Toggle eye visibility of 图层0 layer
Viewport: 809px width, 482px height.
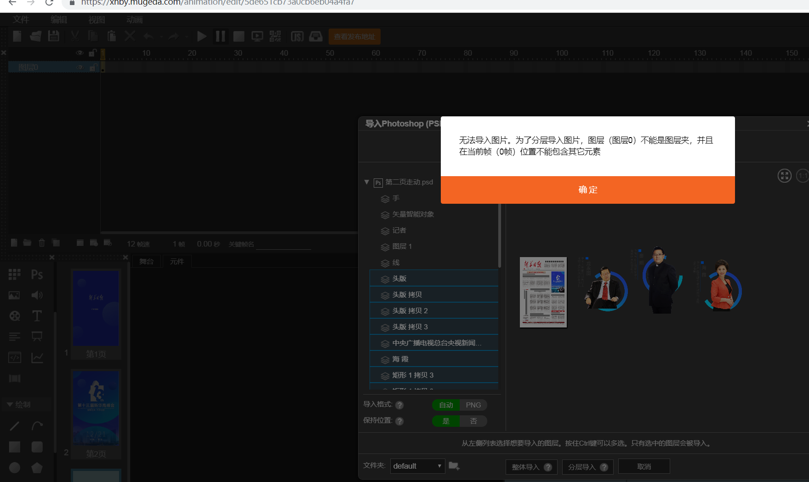pyautogui.click(x=80, y=67)
